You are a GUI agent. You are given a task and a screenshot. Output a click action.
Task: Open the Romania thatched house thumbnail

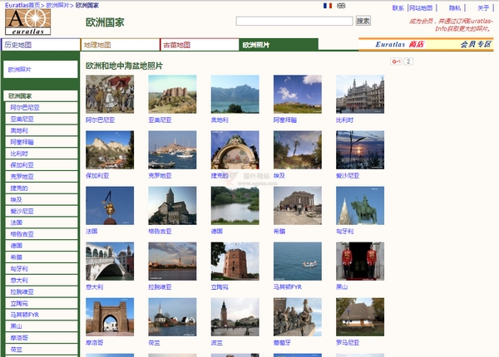360,317
